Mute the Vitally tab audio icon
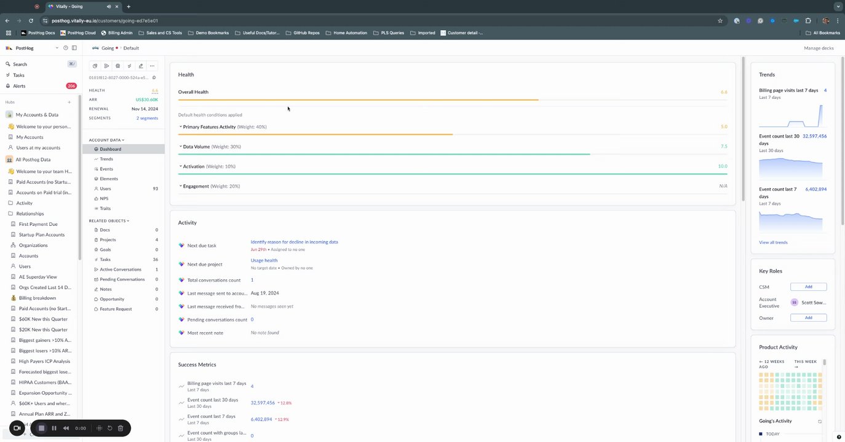 tap(108, 6)
